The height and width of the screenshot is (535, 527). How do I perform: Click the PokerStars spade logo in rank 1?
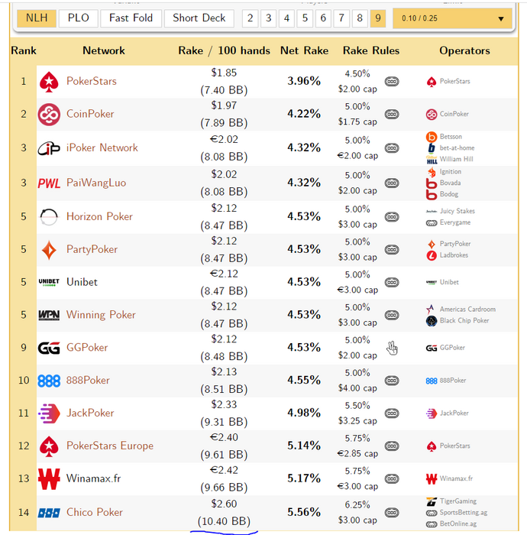(x=48, y=81)
